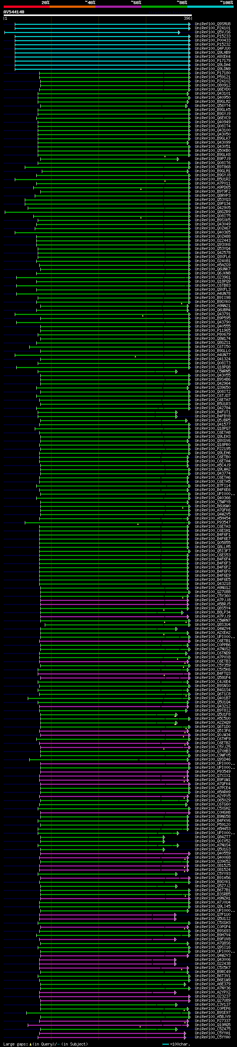Open UniRef100_Q43101 entry

(x=212, y=94)
